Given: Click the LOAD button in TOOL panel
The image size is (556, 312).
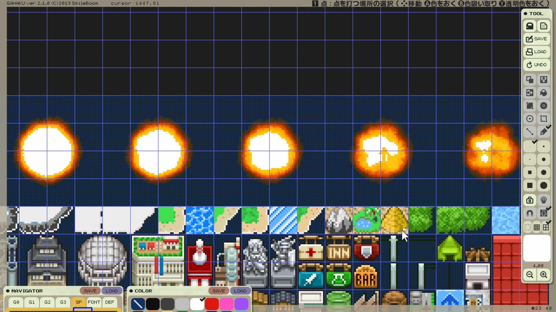Looking at the screenshot, I should (537, 52).
